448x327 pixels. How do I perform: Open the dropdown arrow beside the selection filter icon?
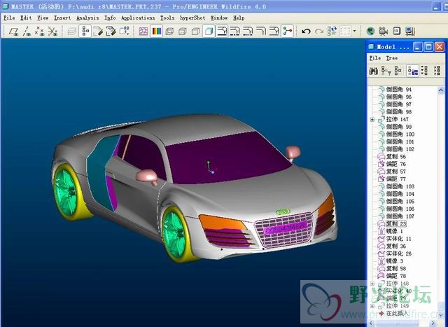pos(355,31)
